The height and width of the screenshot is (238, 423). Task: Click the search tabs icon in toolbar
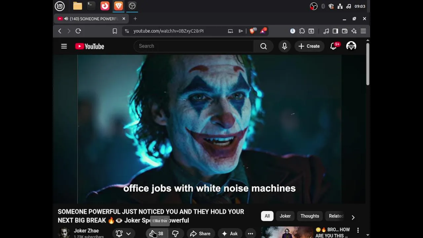pyautogui.click(x=311, y=31)
